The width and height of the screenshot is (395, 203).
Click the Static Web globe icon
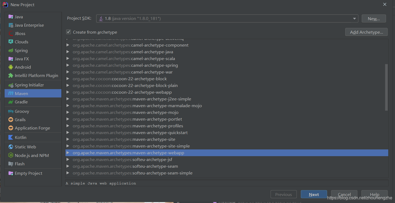click(11, 147)
